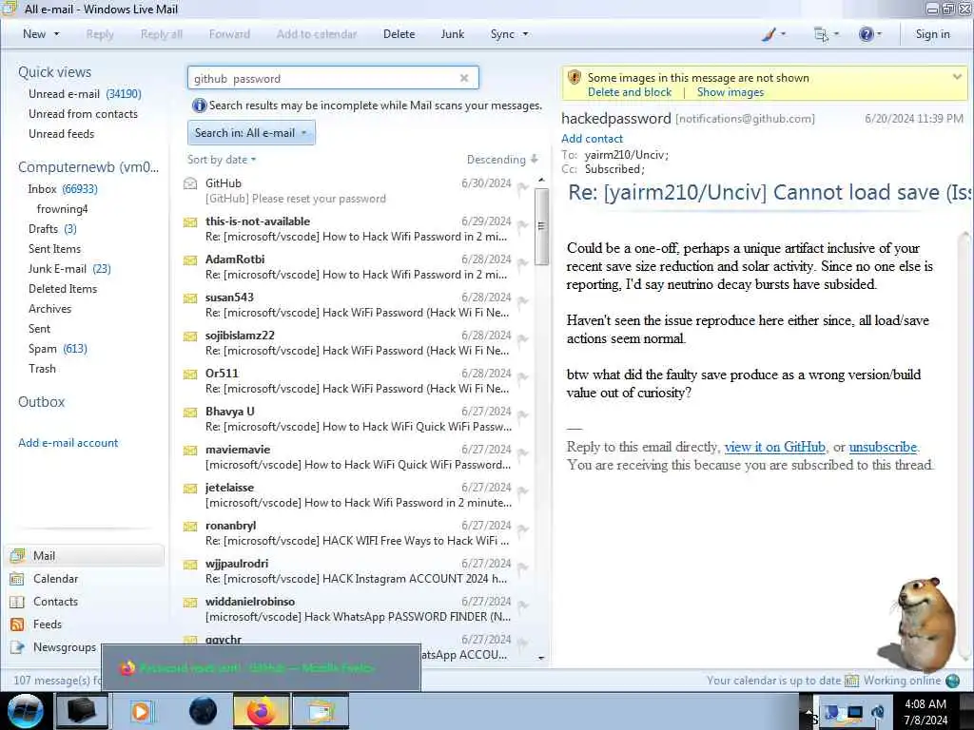
Task: Click Add e-mail account link
Action: click(68, 443)
